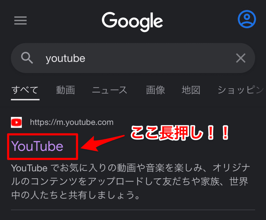
Task: Click the YouTube result description snippet
Action: click(x=131, y=181)
